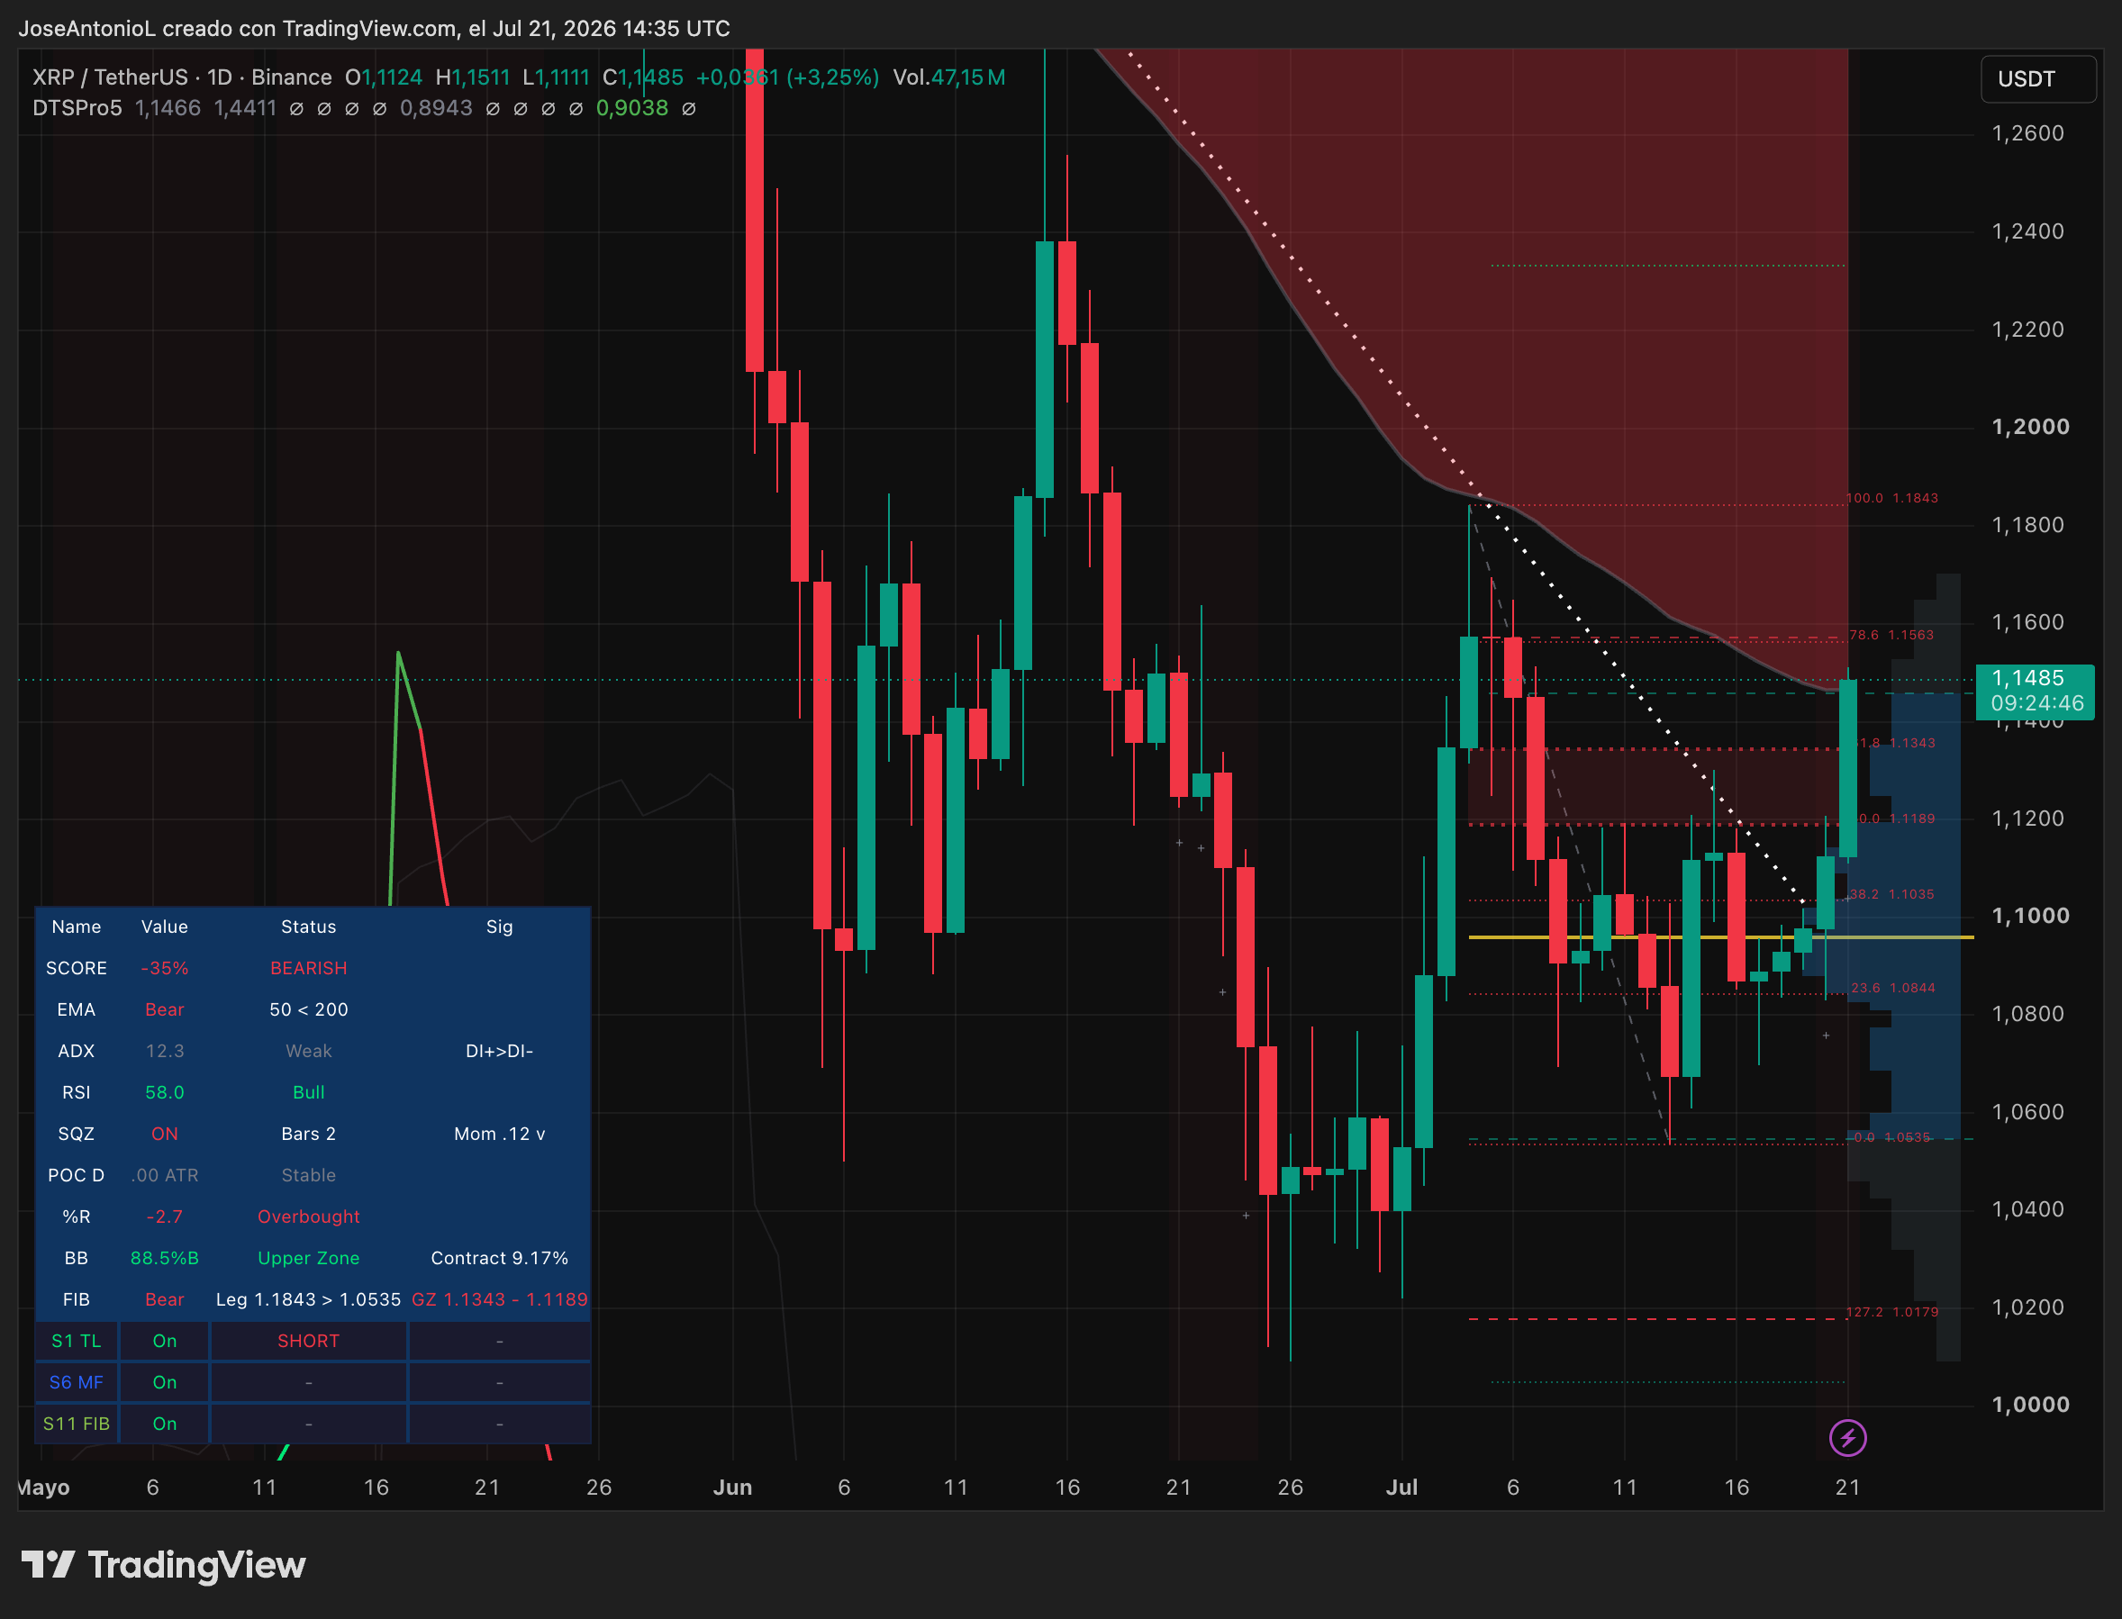Click the S1 TL strategy label

(77, 1341)
